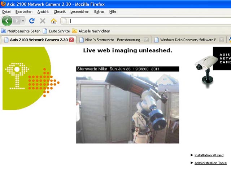Open the Erste Schritte bookmark
Image resolution: width=231 pixels, height=173 pixels.
[x=56, y=31]
